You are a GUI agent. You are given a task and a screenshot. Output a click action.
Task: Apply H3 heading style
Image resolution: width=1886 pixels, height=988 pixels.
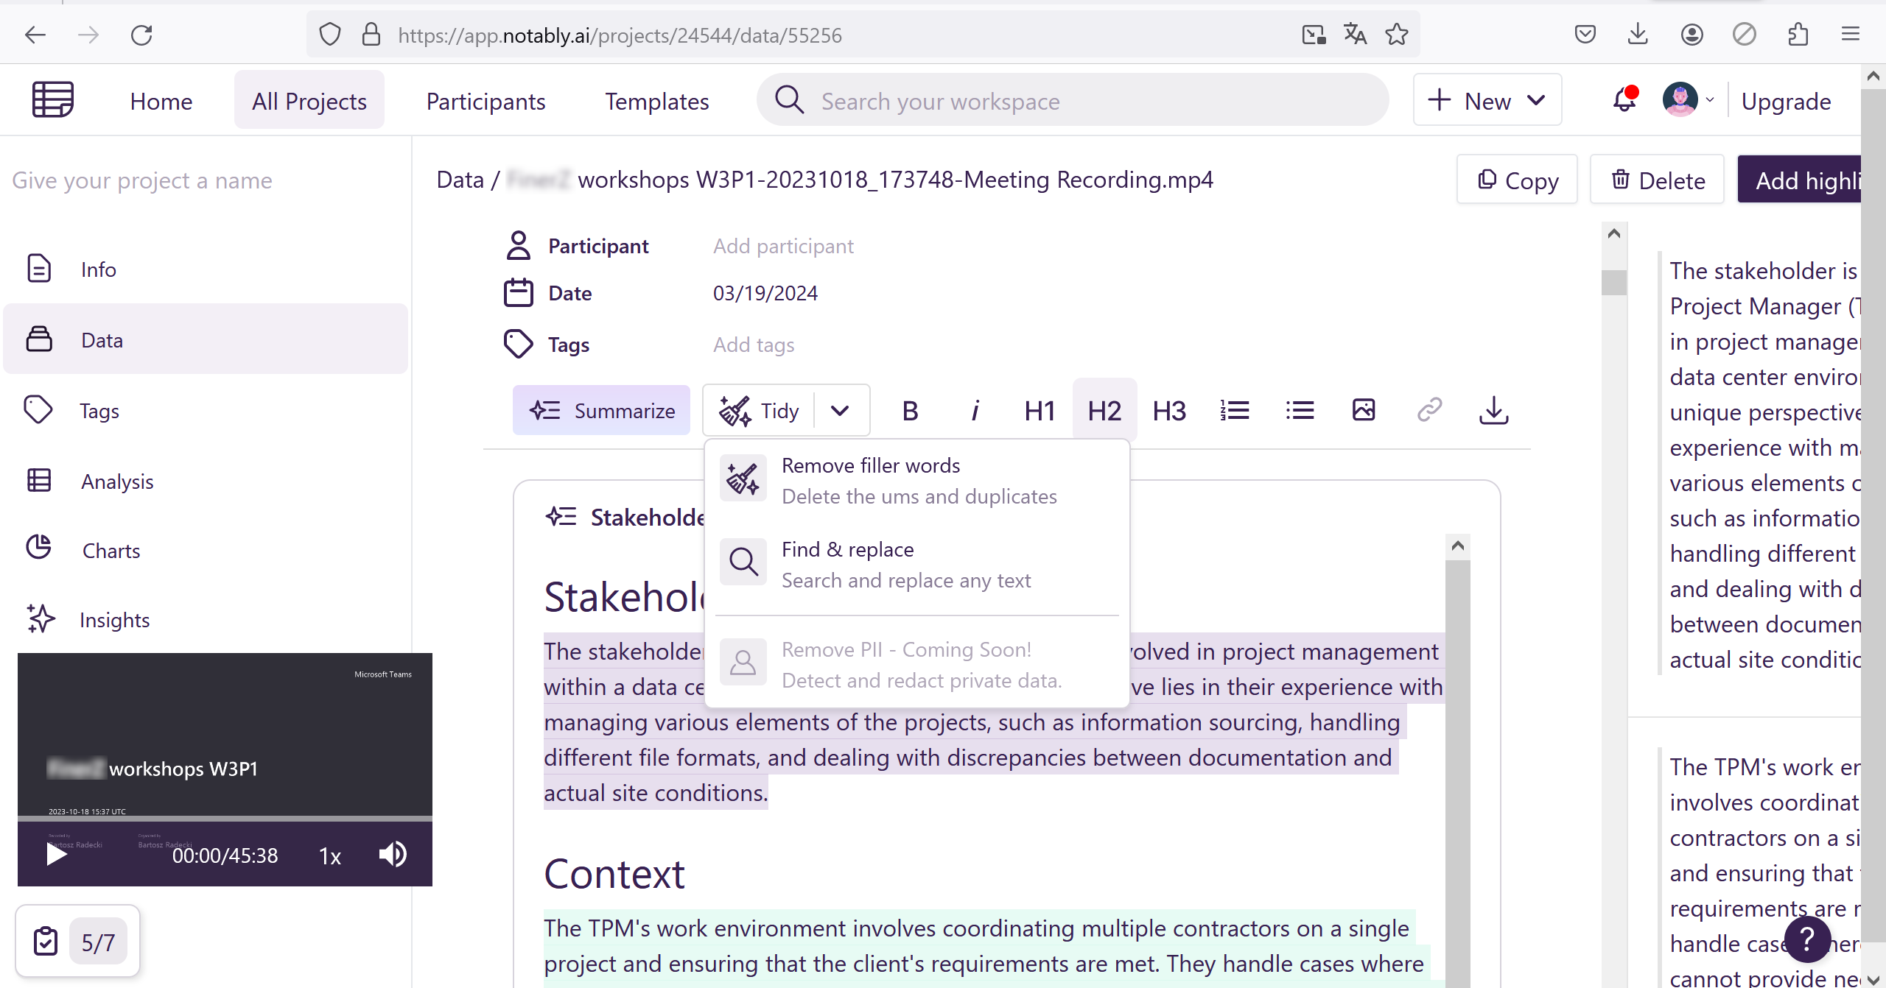(x=1169, y=410)
